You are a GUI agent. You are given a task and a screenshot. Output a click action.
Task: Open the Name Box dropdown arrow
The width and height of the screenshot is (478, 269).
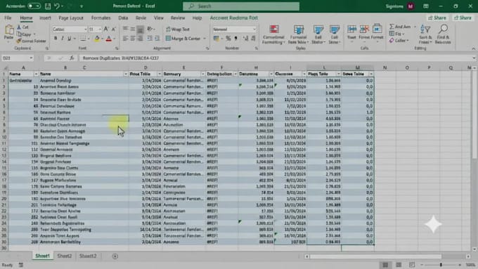(x=31, y=58)
